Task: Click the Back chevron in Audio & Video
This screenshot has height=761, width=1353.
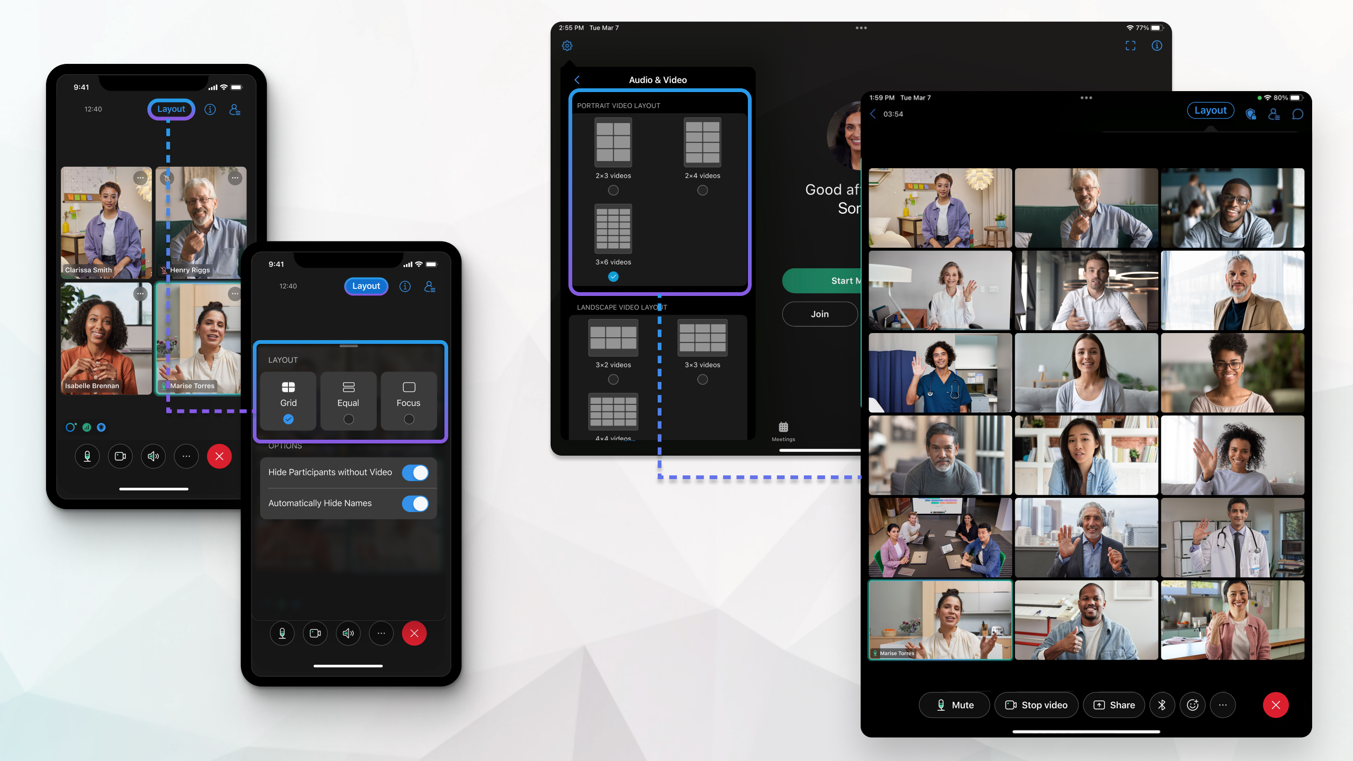Action: (x=576, y=79)
